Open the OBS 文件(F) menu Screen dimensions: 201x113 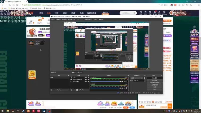[53, 20]
